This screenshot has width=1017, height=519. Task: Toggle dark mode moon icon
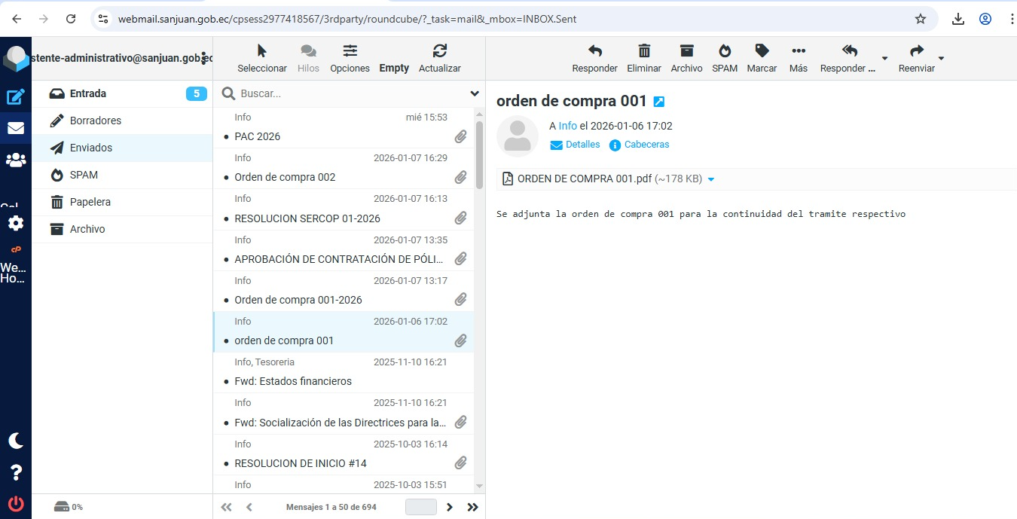click(16, 441)
